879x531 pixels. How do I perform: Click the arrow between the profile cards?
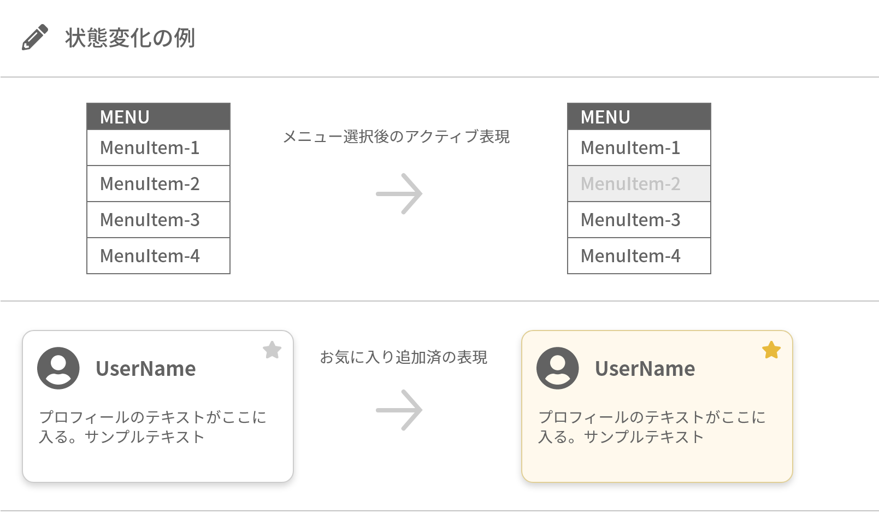399,410
